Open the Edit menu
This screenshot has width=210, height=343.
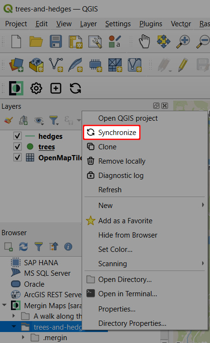point(42,24)
